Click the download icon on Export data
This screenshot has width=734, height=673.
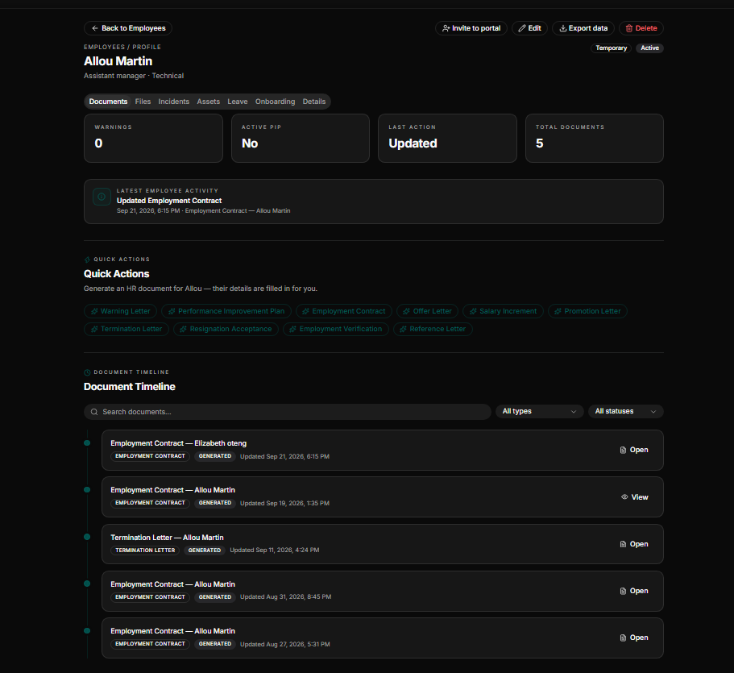(562, 28)
